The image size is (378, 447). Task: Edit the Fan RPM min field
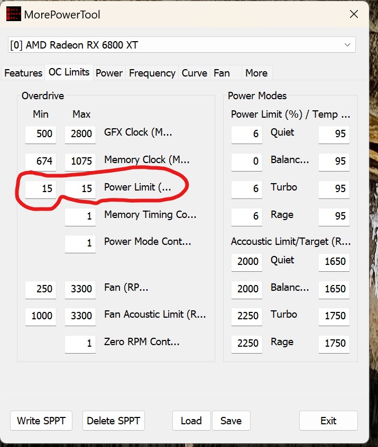(41, 289)
